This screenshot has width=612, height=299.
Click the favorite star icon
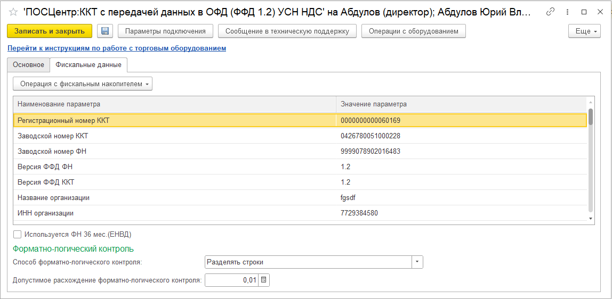point(13,12)
